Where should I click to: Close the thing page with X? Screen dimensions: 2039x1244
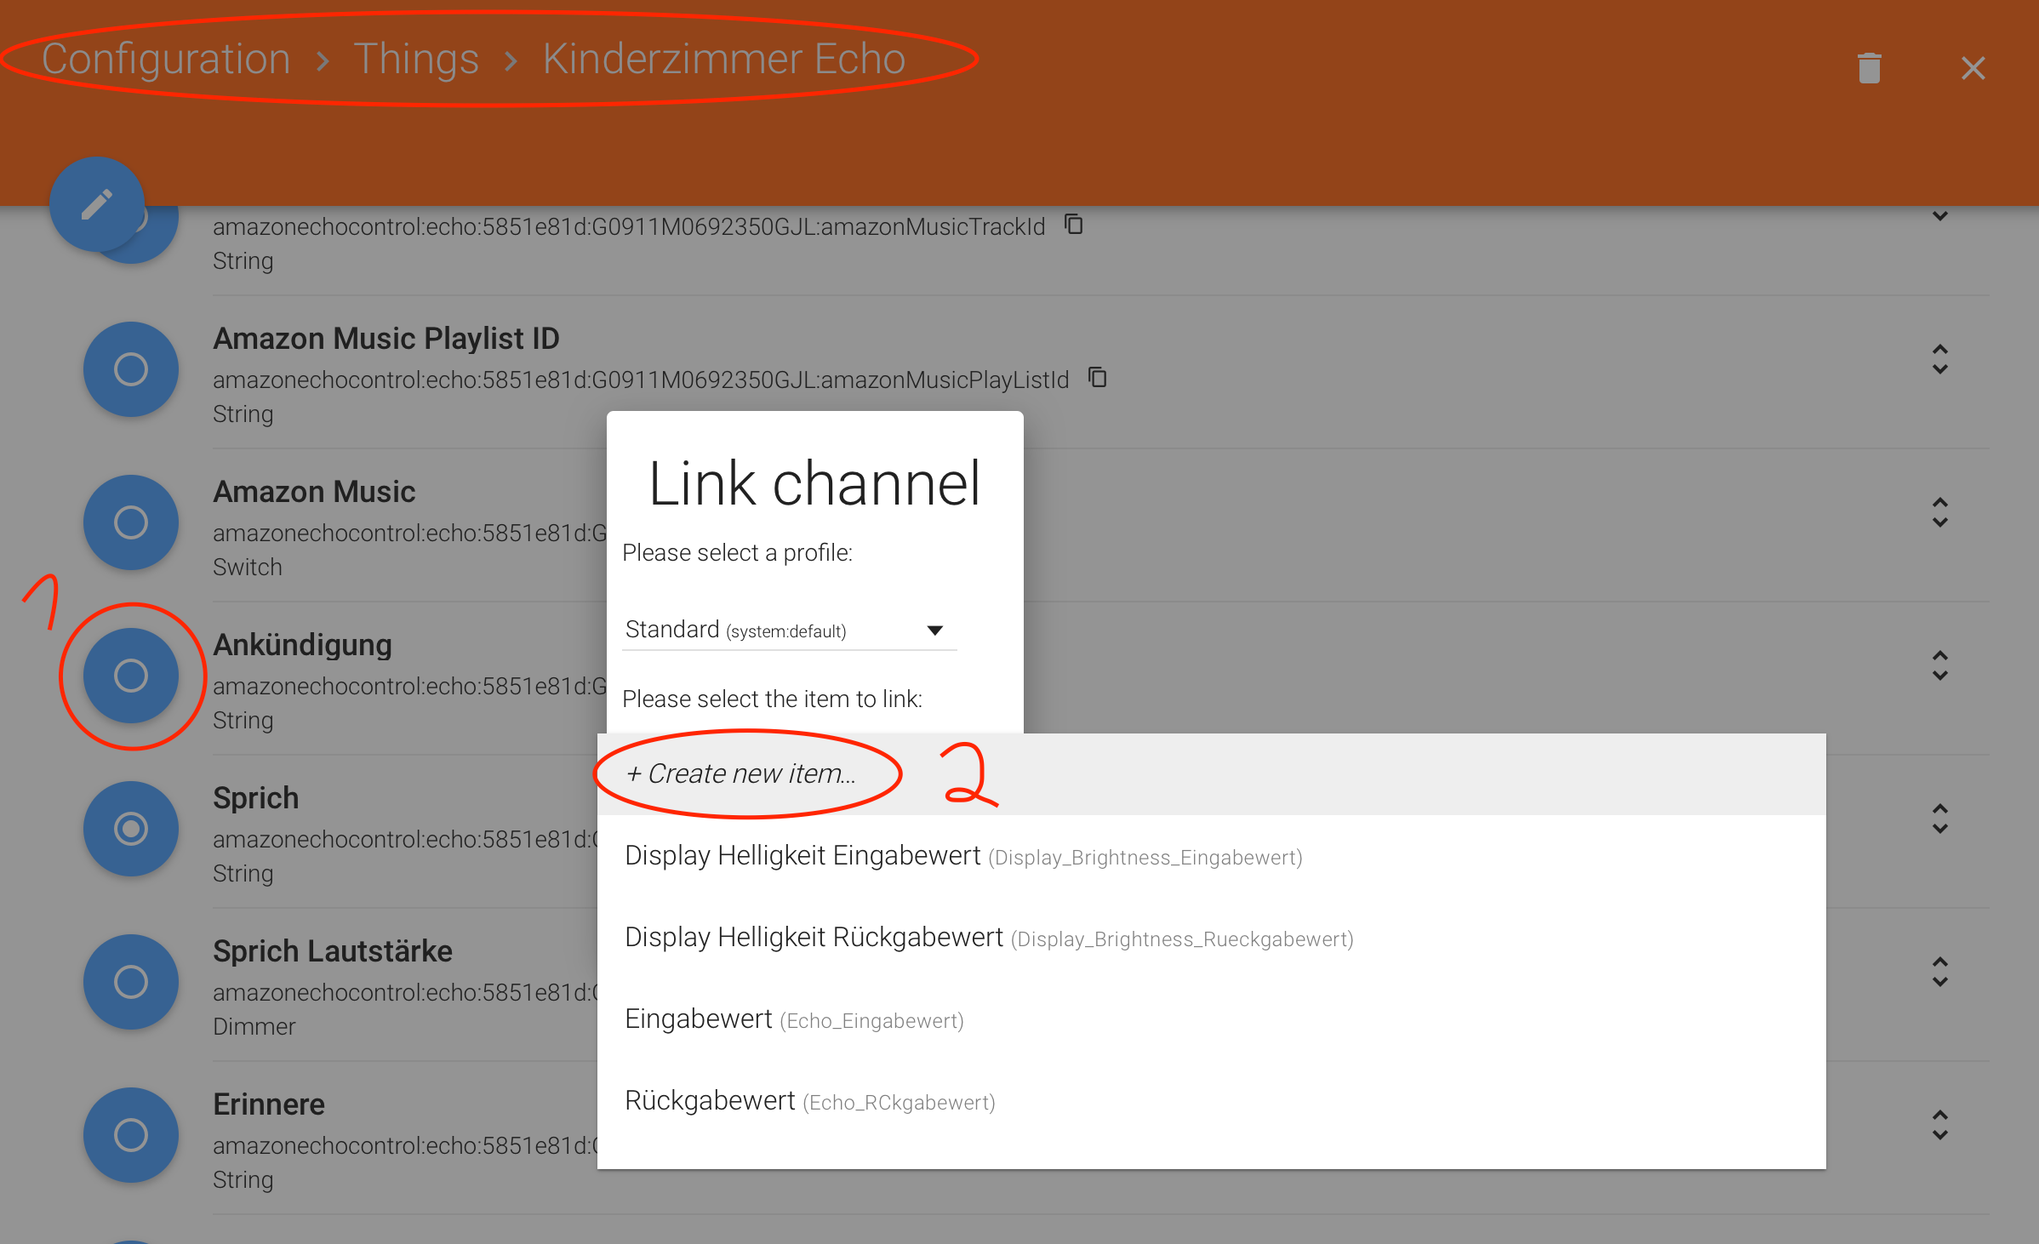point(1973,68)
